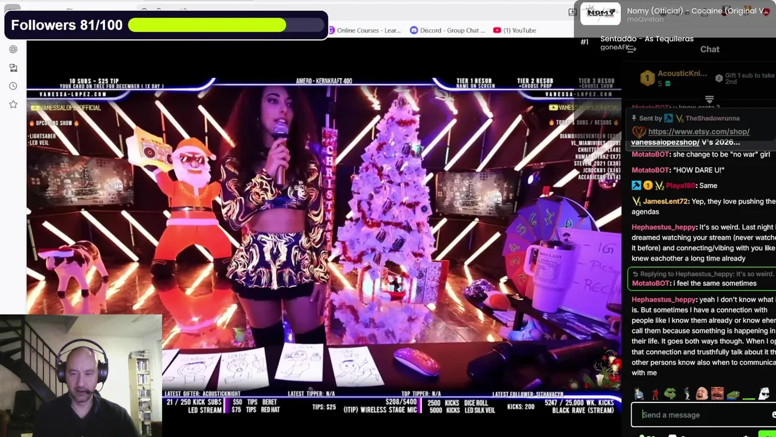Click MotatoBOT username in "HOW DARE U!" message
776x437 pixels.
point(650,170)
